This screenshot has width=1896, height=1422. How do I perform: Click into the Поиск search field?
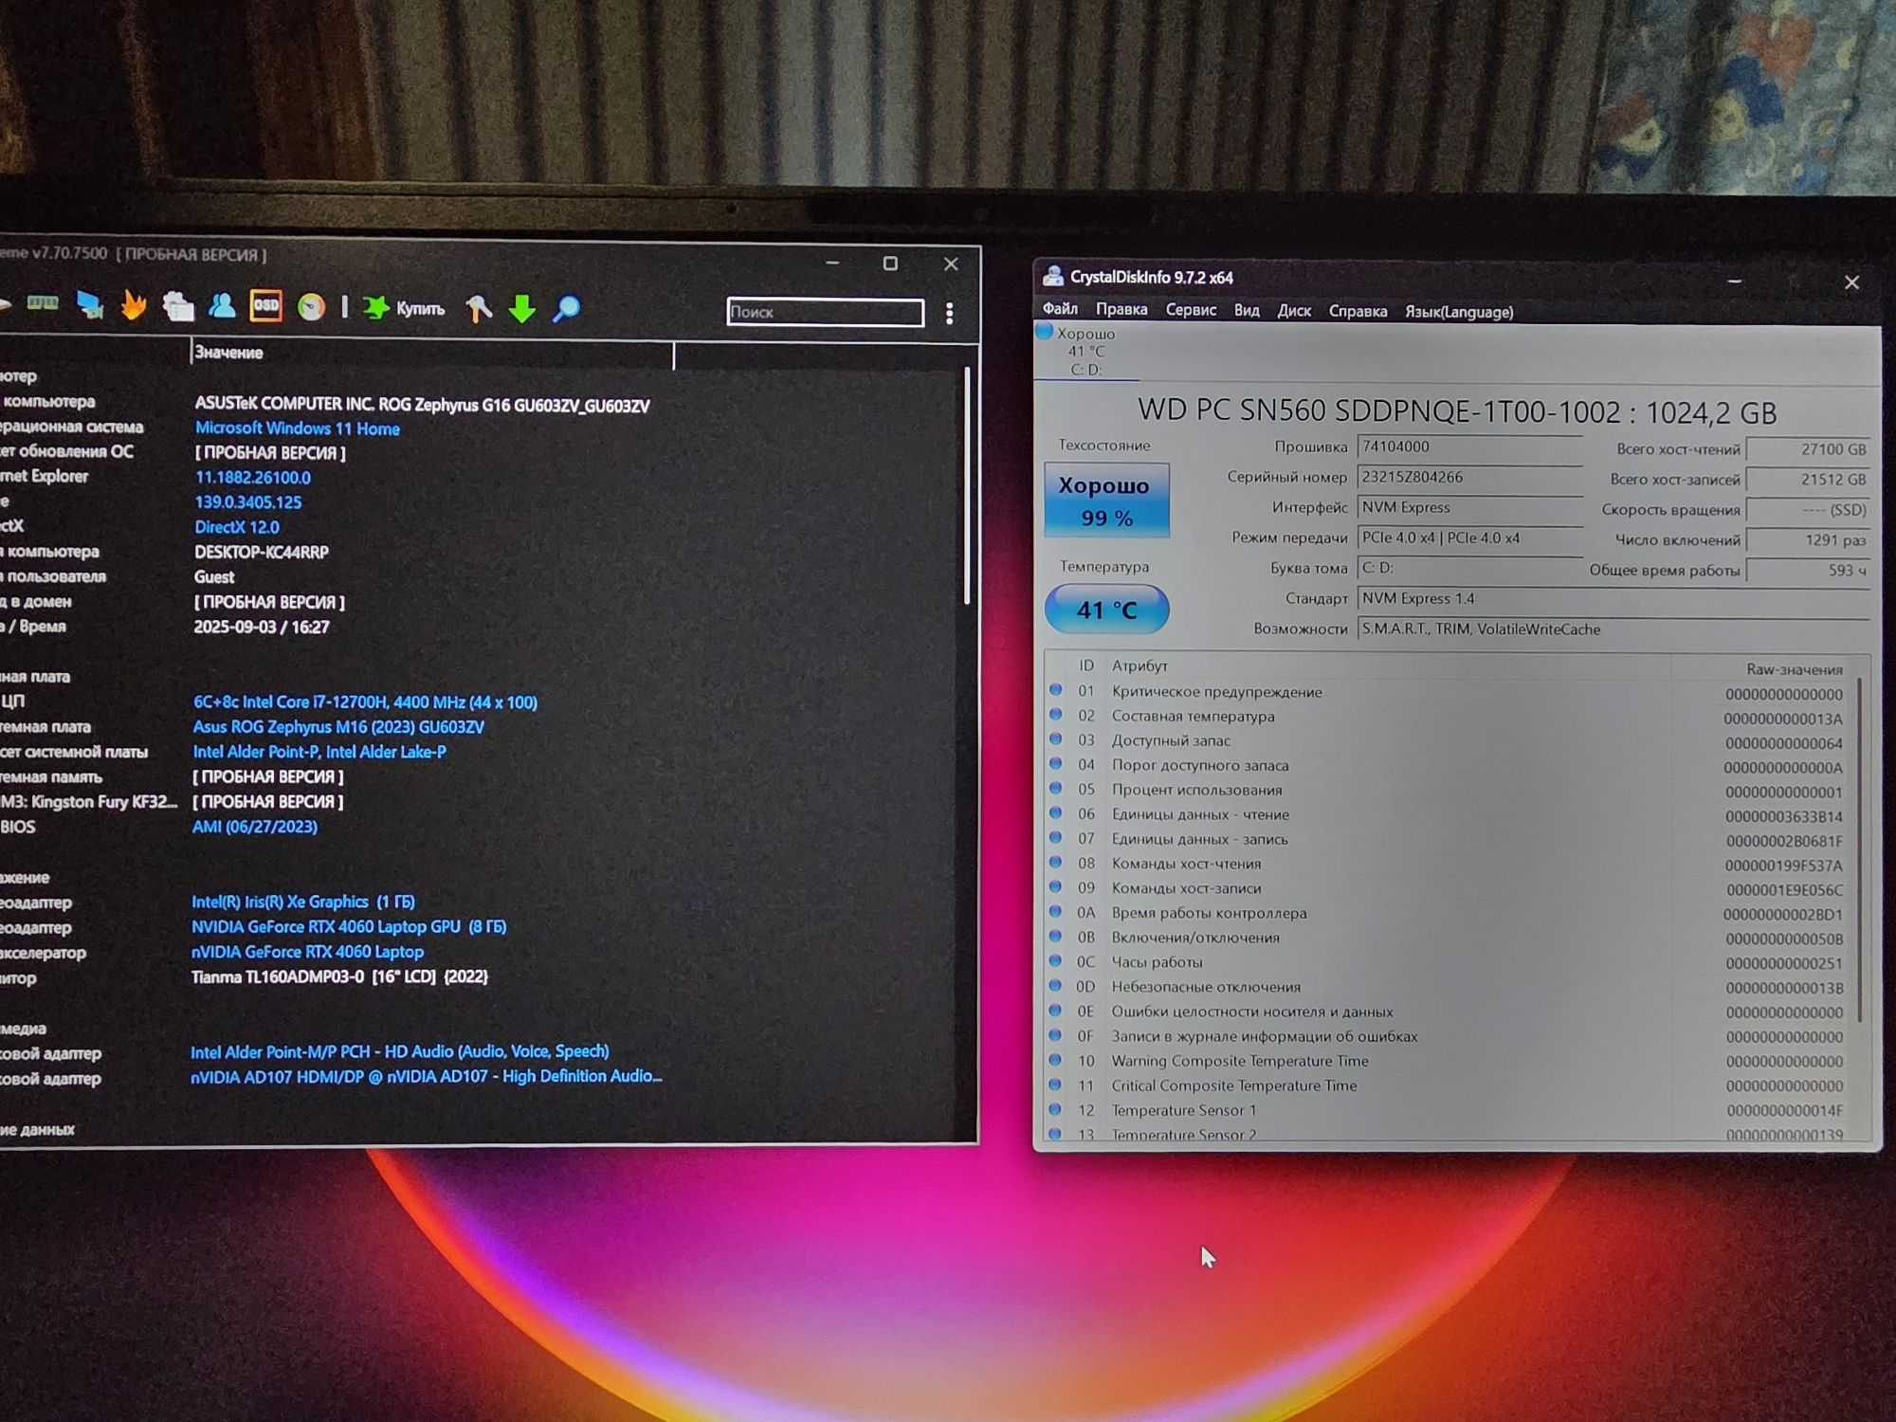pos(825,312)
